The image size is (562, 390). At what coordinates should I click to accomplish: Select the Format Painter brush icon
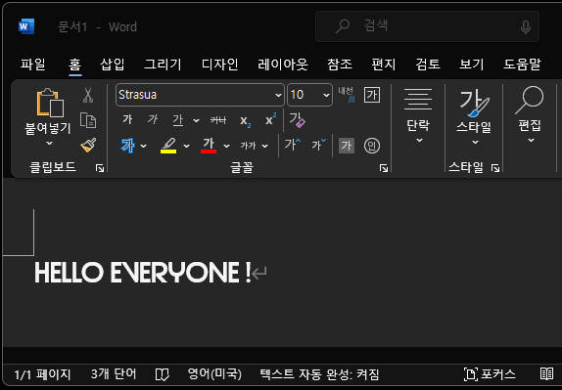(x=88, y=146)
